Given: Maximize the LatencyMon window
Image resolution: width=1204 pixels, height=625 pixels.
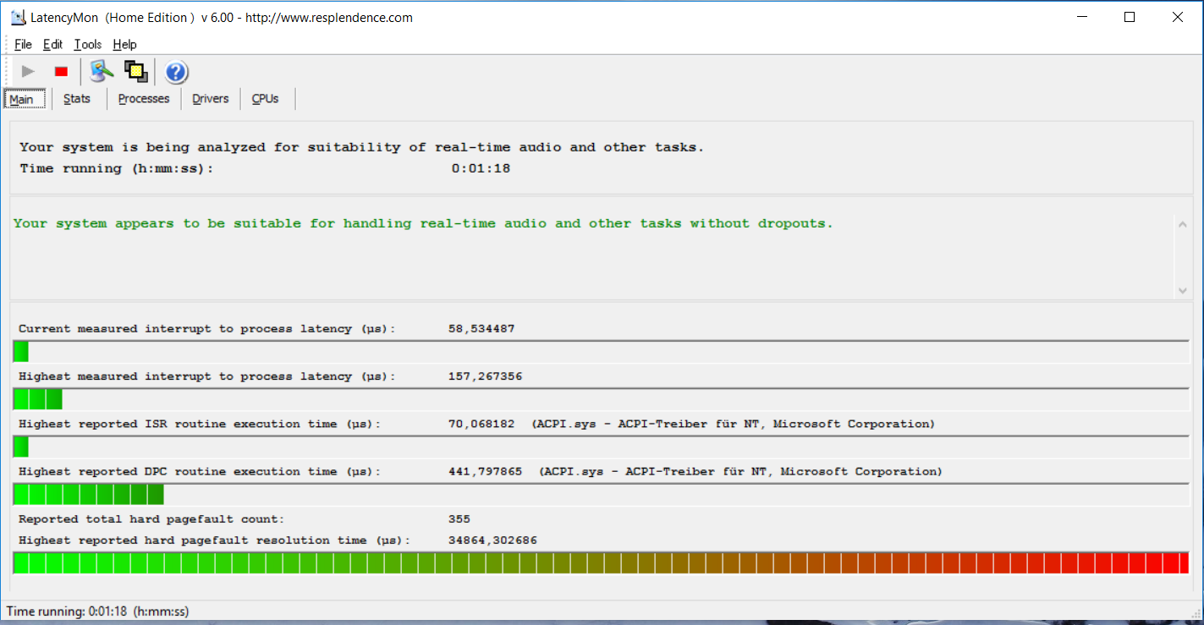Looking at the screenshot, I should tap(1129, 17).
